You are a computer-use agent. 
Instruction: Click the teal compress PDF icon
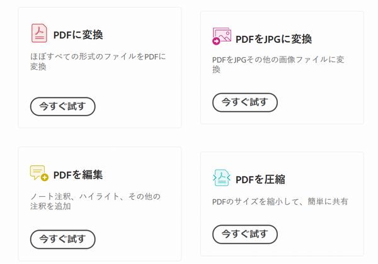click(221, 178)
